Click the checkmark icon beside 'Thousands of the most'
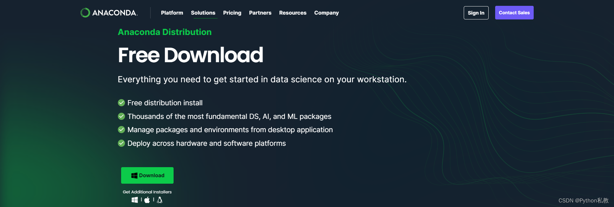 (121, 116)
